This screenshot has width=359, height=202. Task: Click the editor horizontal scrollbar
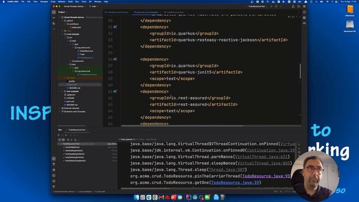point(182,126)
